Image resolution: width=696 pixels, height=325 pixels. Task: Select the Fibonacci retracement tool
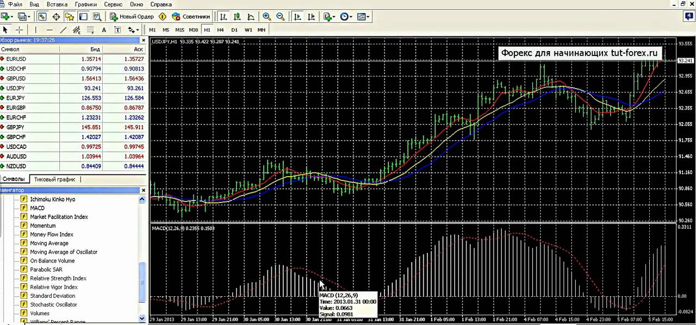[x=90, y=30]
